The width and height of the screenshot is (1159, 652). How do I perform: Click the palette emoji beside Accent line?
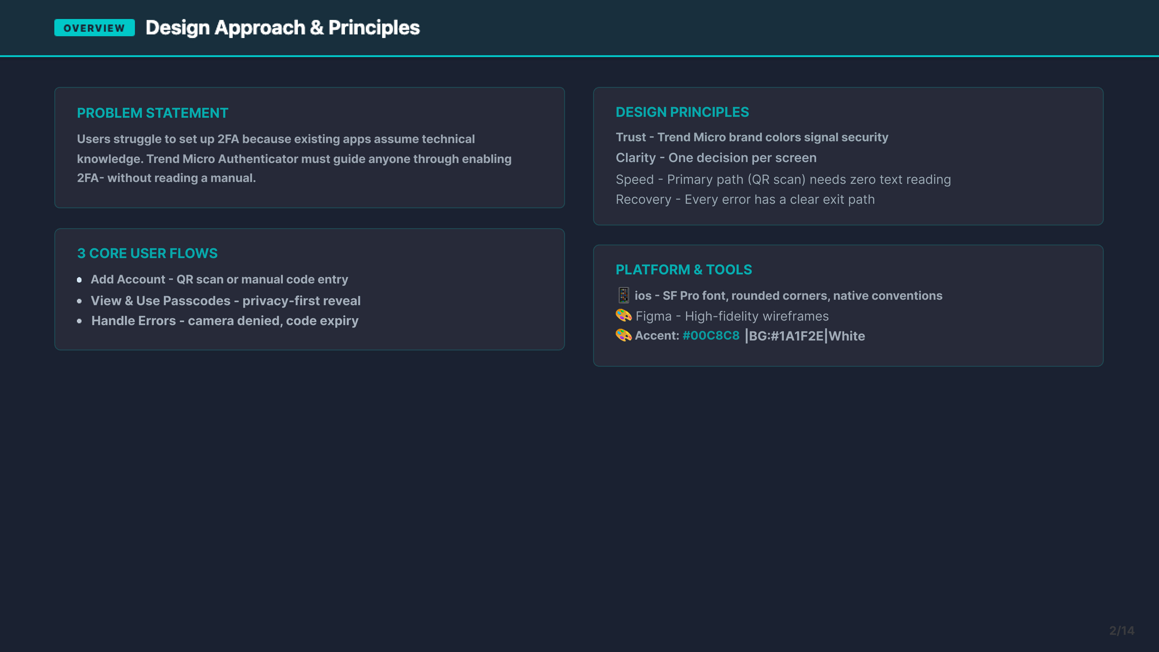[x=623, y=336]
